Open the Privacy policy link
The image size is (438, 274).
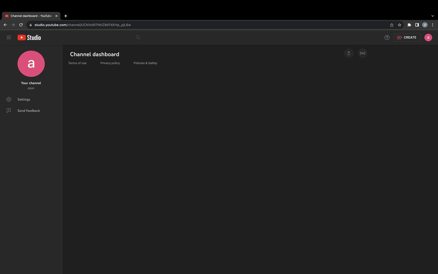pyautogui.click(x=110, y=63)
